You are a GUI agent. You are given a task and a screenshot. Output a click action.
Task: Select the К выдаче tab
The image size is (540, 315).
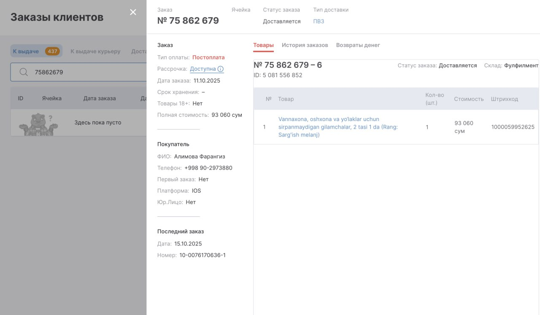36,51
